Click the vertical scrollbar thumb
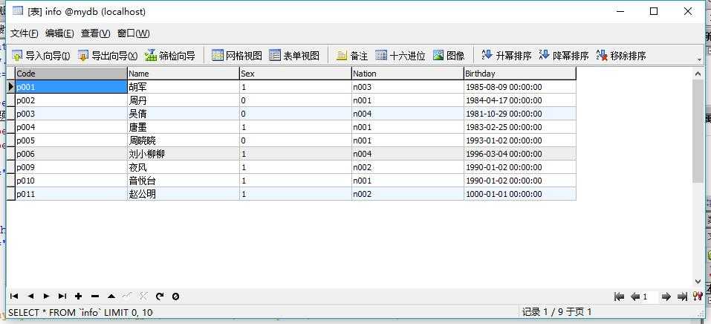The image size is (711, 324). coord(698,131)
